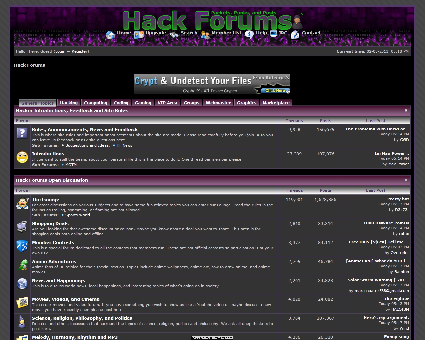The image size is (425, 340).
Task: Click the Member List people icon
Action: [x=205, y=35]
